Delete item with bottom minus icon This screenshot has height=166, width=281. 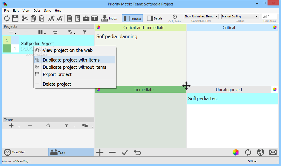pos(112,152)
